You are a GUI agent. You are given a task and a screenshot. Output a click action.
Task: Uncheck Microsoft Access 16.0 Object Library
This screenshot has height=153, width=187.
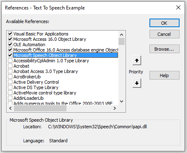10,39
